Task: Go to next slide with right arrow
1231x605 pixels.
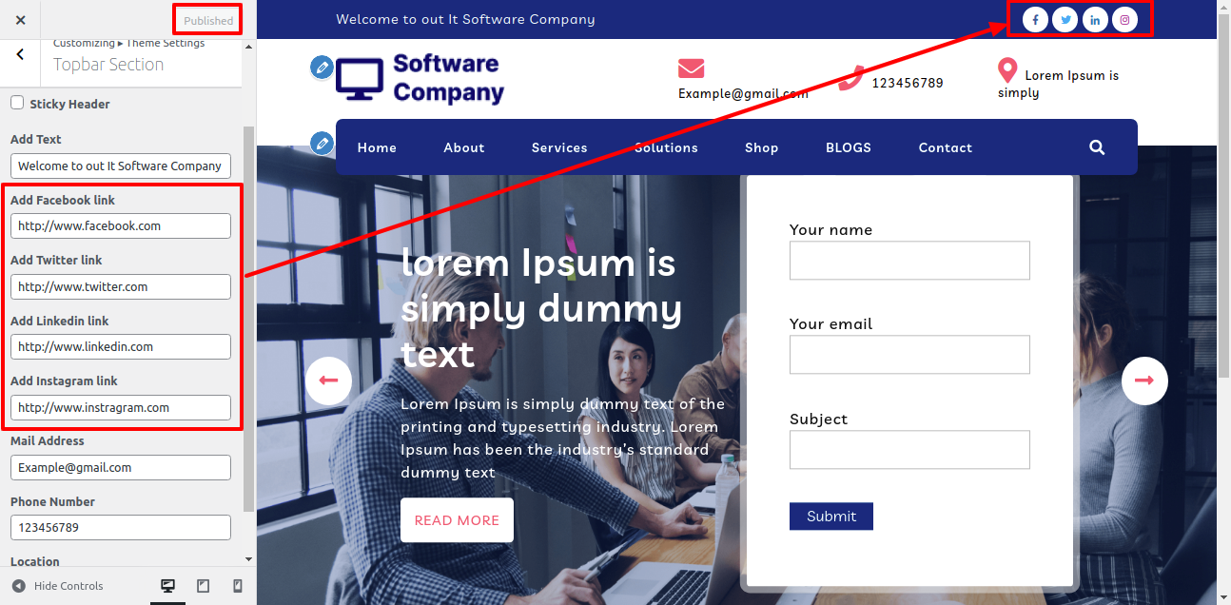Action: point(1144,381)
